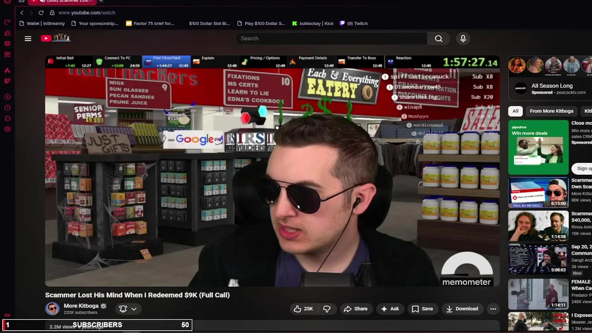
Task: Click the main video player
Action: click(272, 171)
